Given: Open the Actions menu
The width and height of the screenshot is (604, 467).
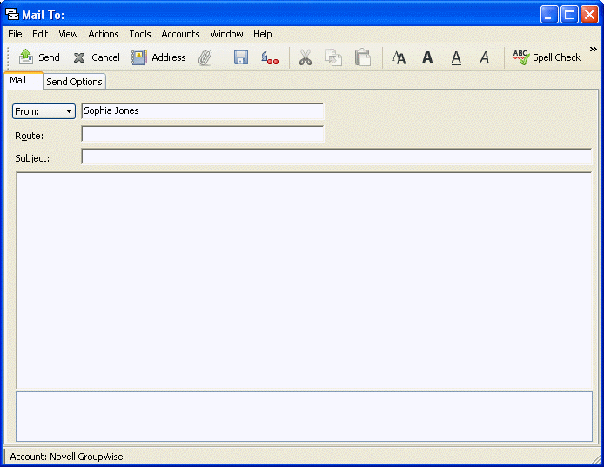Looking at the screenshot, I should (x=104, y=34).
